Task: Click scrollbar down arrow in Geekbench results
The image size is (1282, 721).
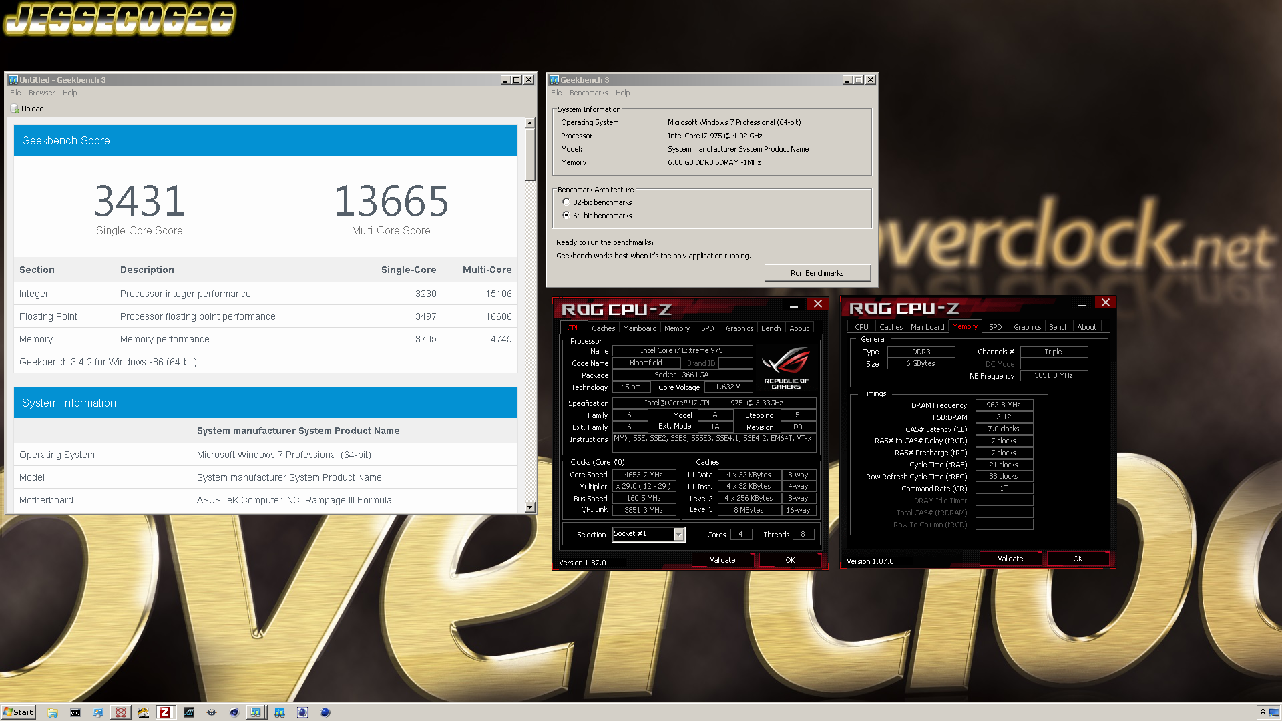Action: [x=530, y=507]
